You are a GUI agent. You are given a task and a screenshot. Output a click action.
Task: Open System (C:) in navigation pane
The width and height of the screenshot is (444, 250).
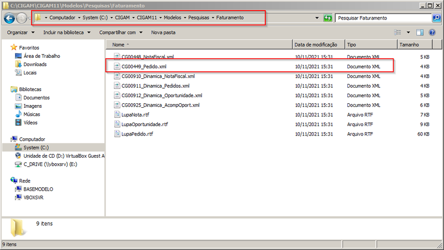point(36,148)
